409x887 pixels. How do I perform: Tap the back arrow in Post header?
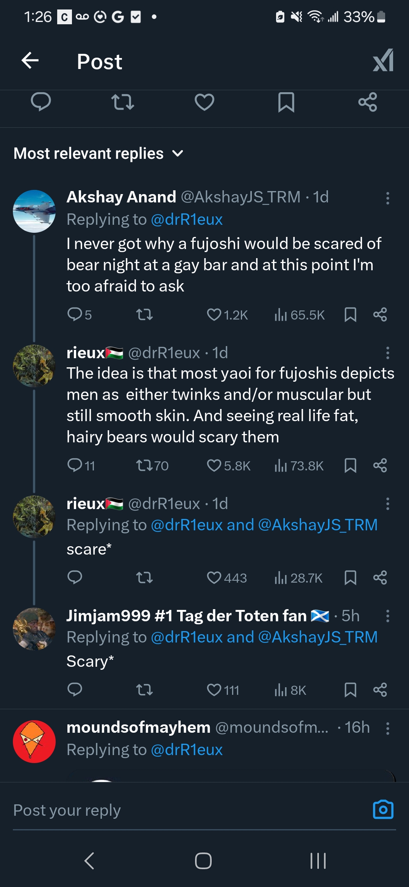click(x=30, y=61)
